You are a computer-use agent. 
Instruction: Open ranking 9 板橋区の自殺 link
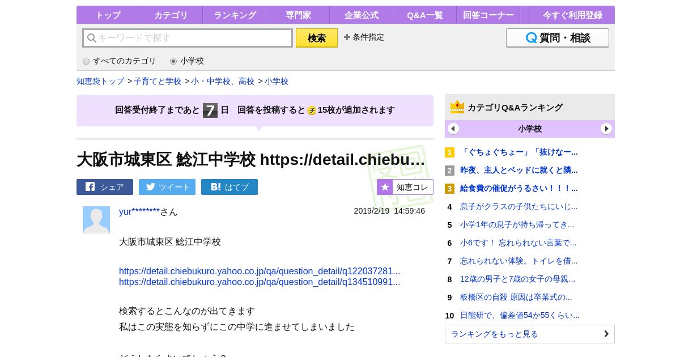pyautogui.click(x=516, y=297)
